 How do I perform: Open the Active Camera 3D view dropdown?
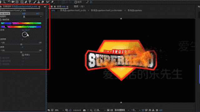point(122,110)
